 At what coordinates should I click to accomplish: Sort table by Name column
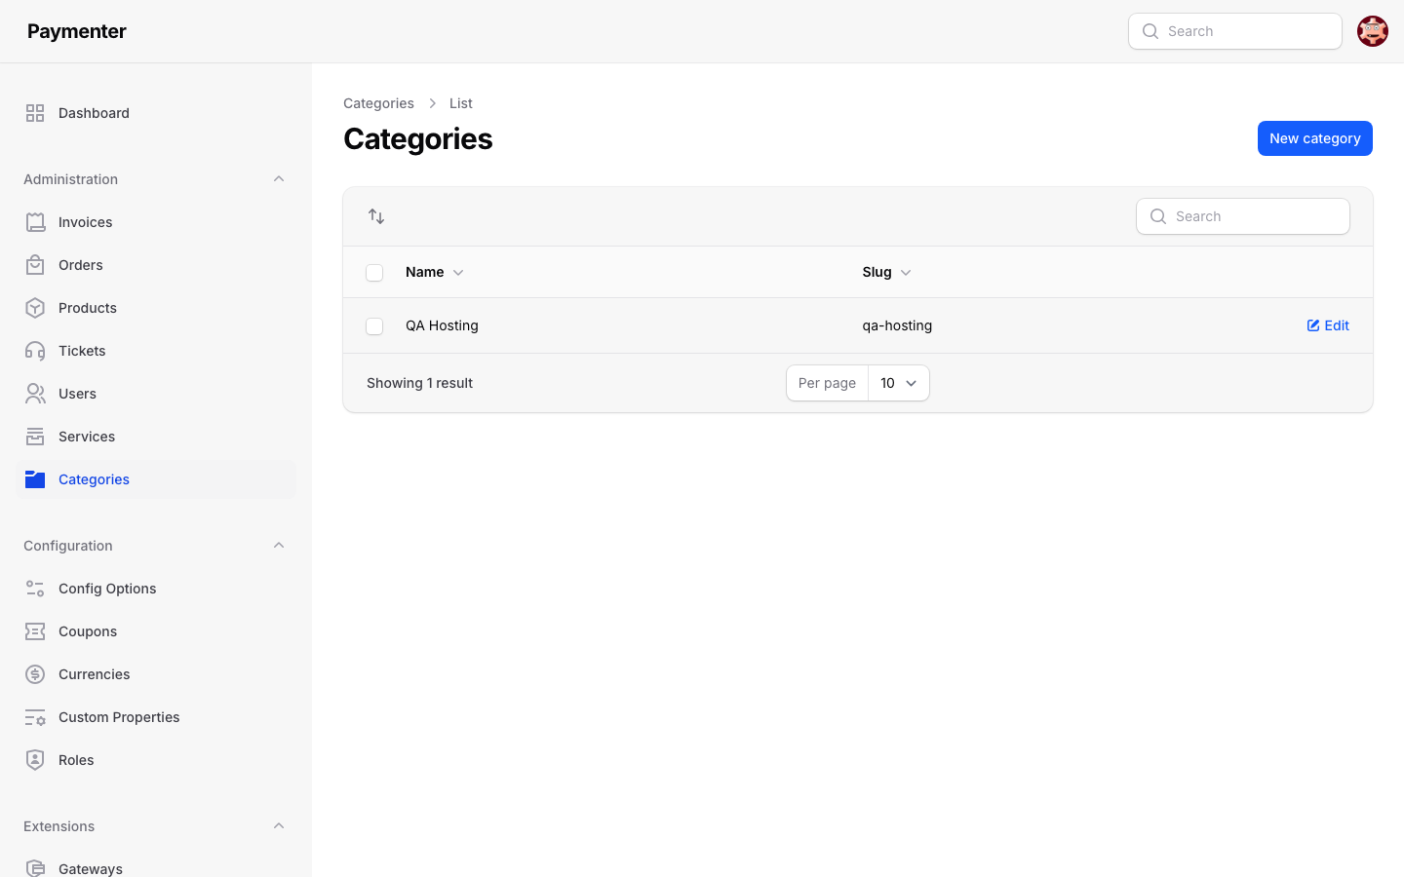[434, 272]
